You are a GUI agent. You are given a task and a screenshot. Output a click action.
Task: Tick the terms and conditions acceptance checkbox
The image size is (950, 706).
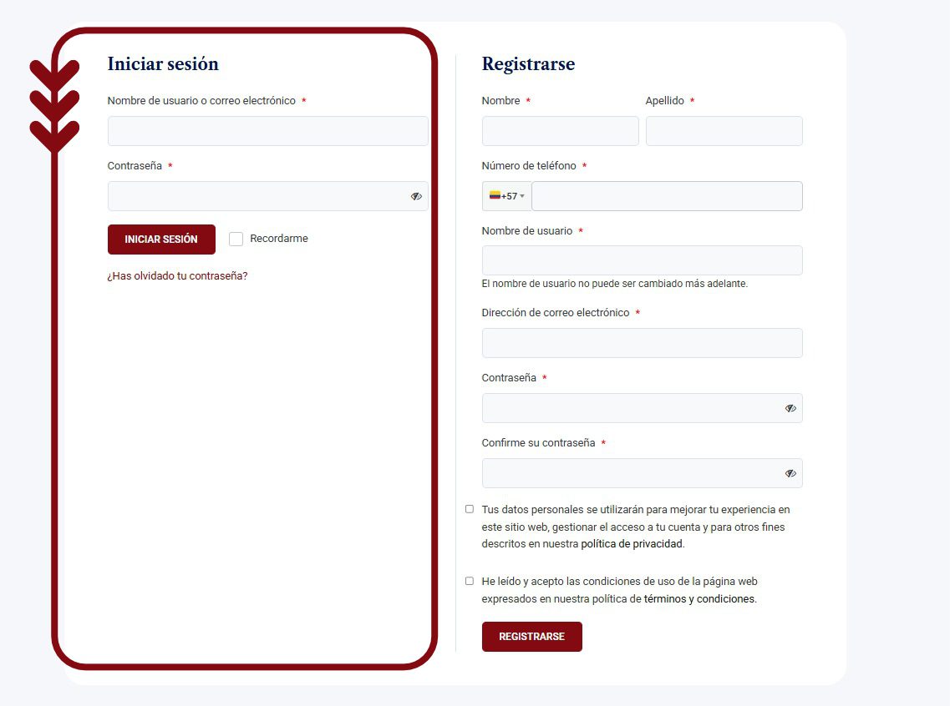pyautogui.click(x=470, y=582)
